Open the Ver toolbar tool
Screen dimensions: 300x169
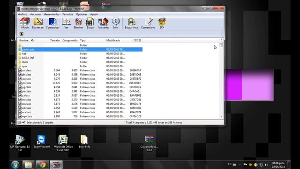tap(67, 23)
